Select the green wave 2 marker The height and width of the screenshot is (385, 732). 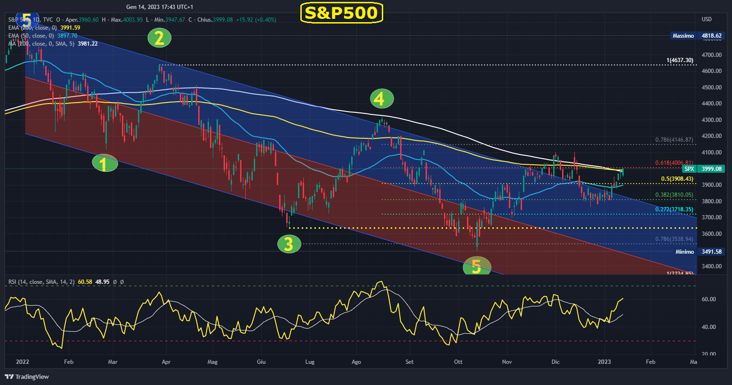click(160, 38)
